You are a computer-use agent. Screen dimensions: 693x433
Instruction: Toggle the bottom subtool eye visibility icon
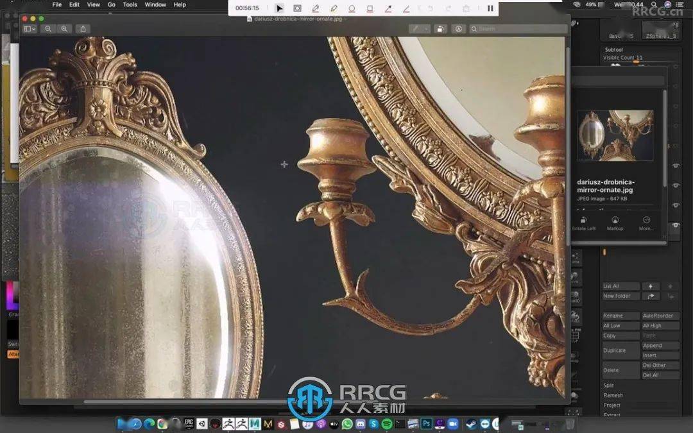tap(676, 226)
